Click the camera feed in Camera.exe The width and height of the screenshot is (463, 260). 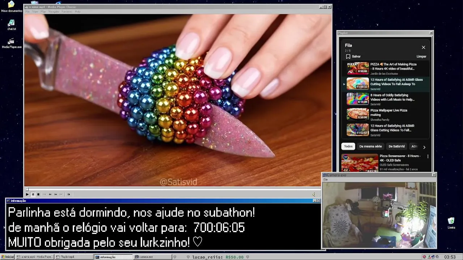tap(379, 215)
